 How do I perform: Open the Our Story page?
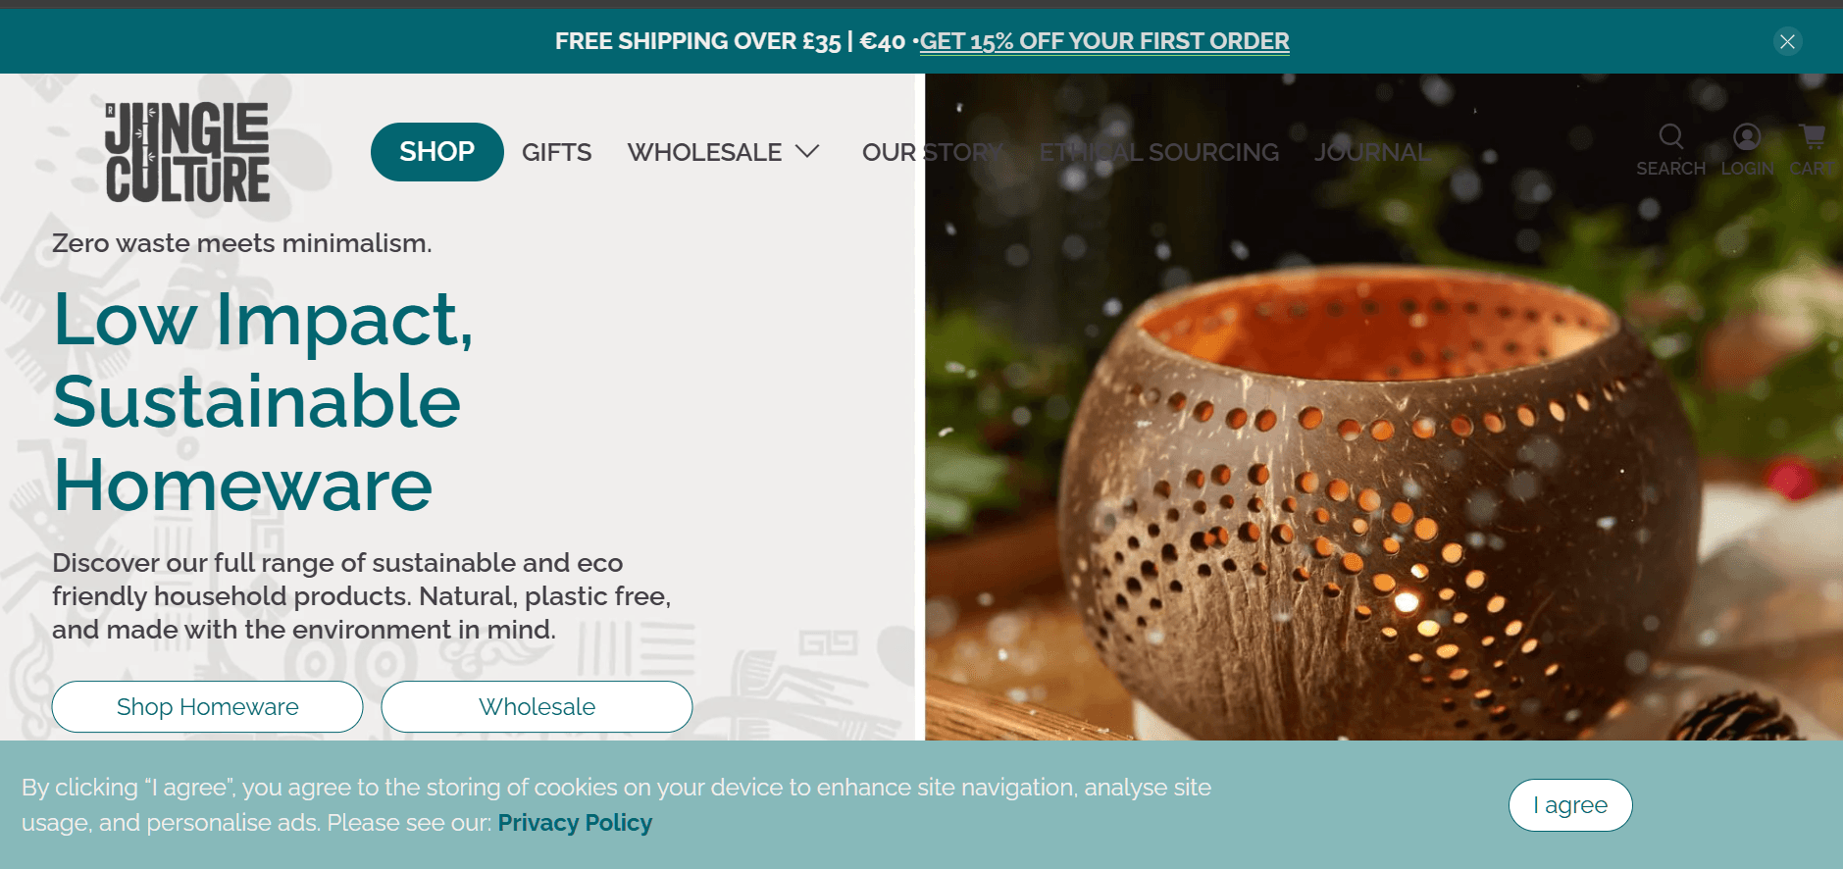[x=933, y=152]
